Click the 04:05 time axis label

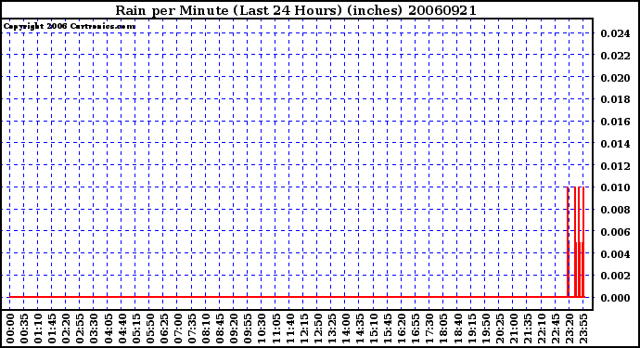109,329
